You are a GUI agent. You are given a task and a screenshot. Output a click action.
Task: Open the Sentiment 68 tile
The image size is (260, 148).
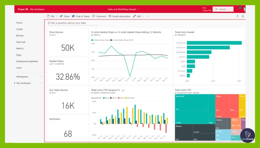(x=68, y=129)
